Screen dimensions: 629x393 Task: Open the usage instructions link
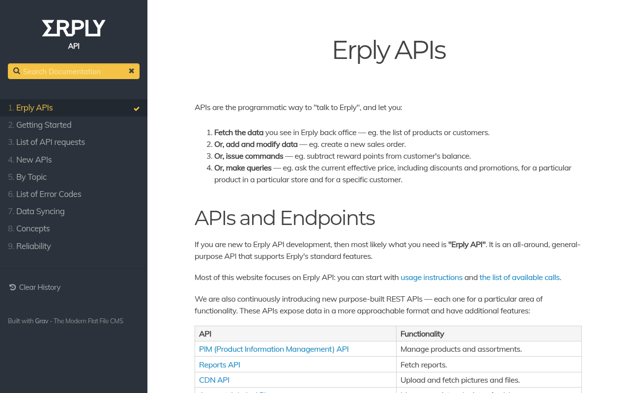(431, 277)
